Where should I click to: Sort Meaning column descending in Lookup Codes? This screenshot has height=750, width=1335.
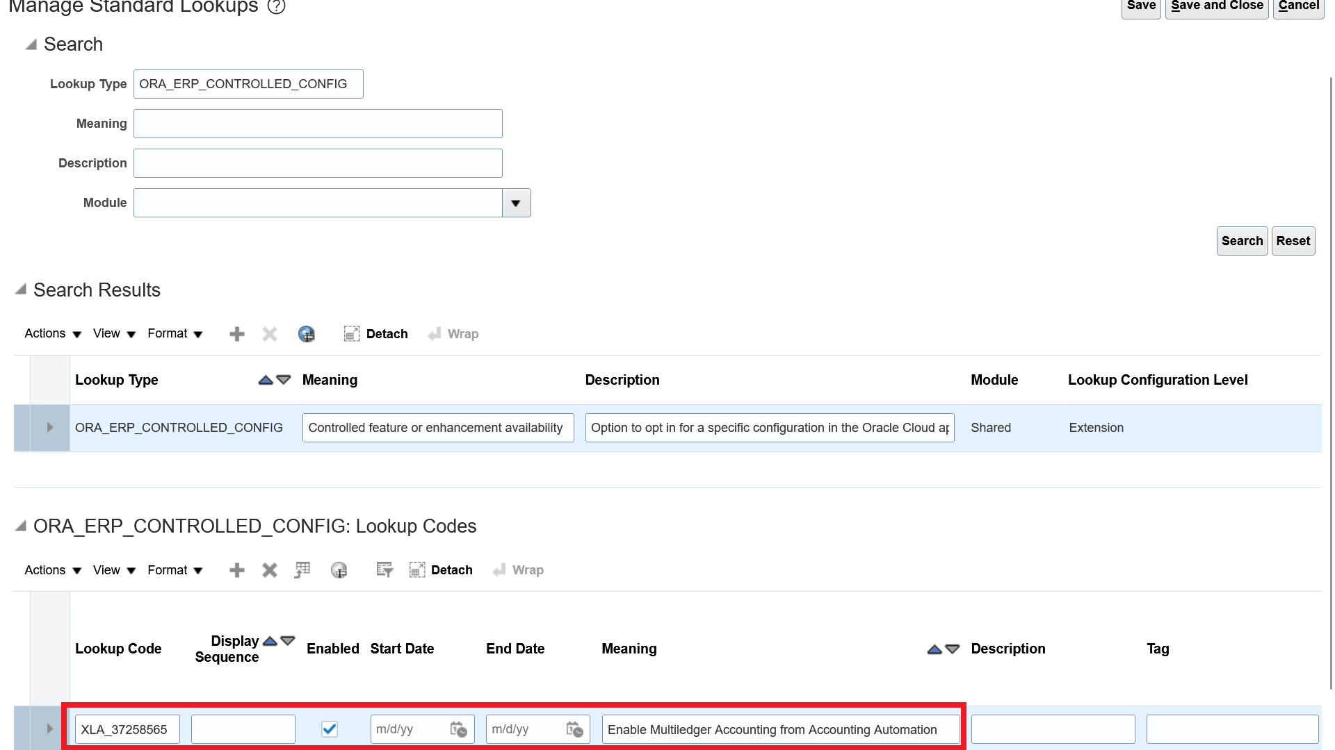[x=953, y=649]
